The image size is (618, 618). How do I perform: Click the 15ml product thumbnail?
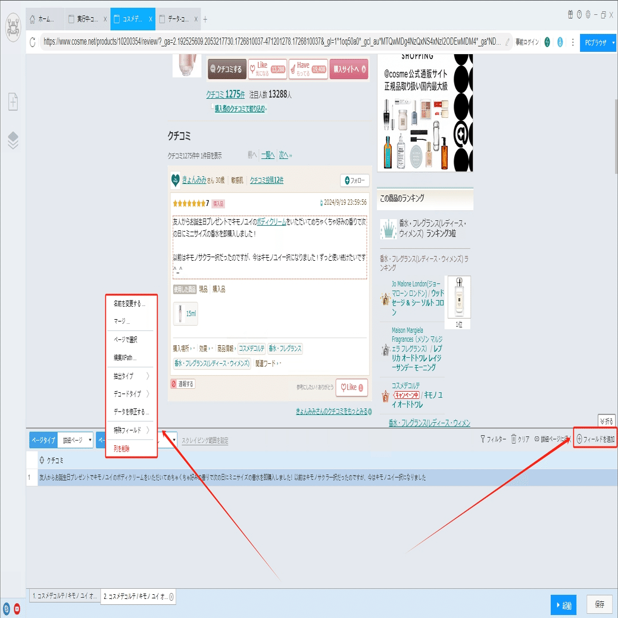coord(186,314)
